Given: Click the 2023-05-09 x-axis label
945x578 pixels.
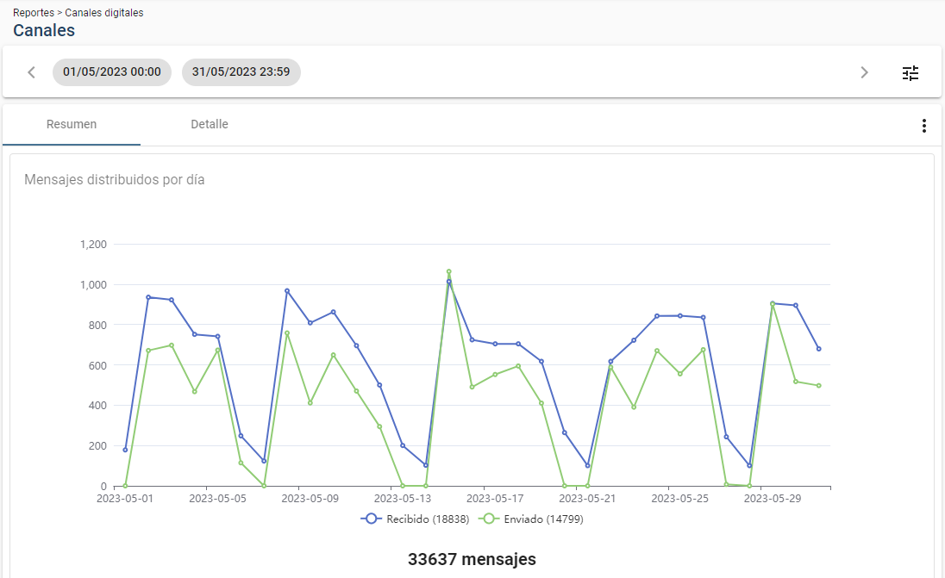Looking at the screenshot, I should pyautogui.click(x=310, y=499).
